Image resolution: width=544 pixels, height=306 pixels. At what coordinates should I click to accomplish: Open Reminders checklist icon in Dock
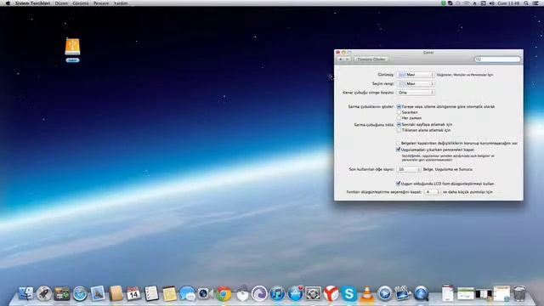click(151, 293)
